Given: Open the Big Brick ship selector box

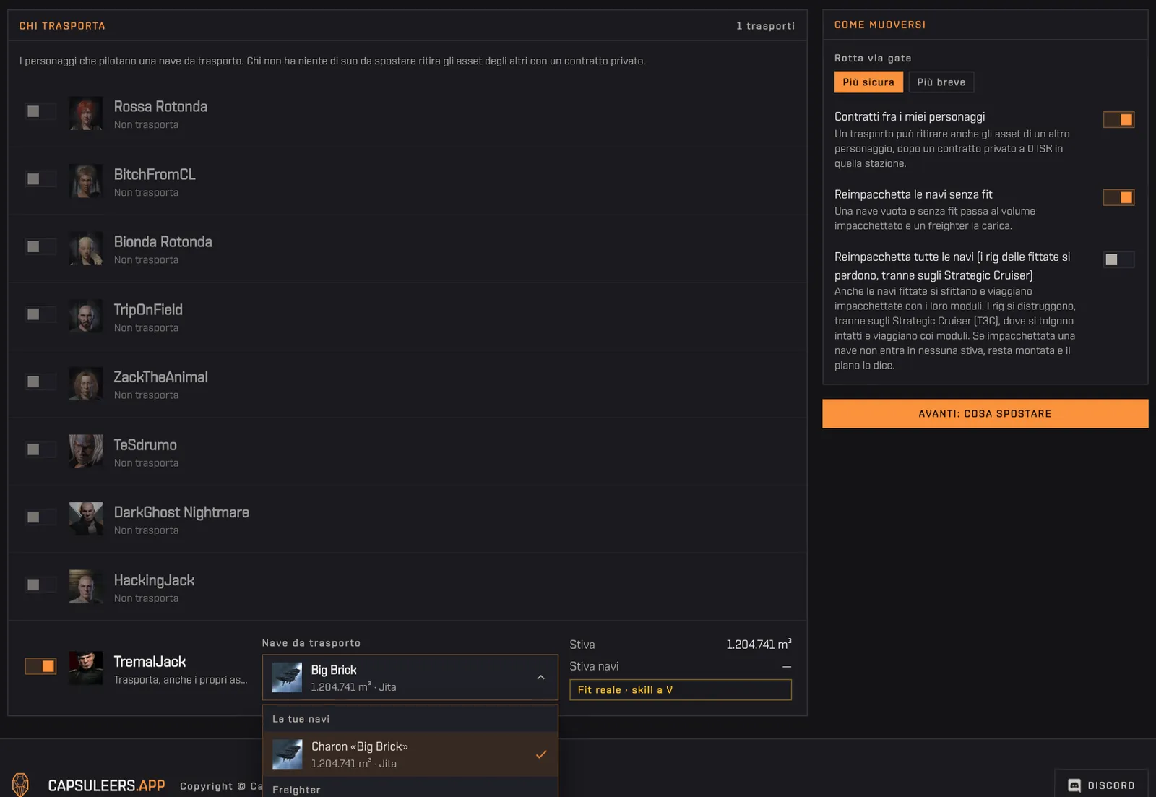Looking at the screenshot, I should (x=410, y=678).
